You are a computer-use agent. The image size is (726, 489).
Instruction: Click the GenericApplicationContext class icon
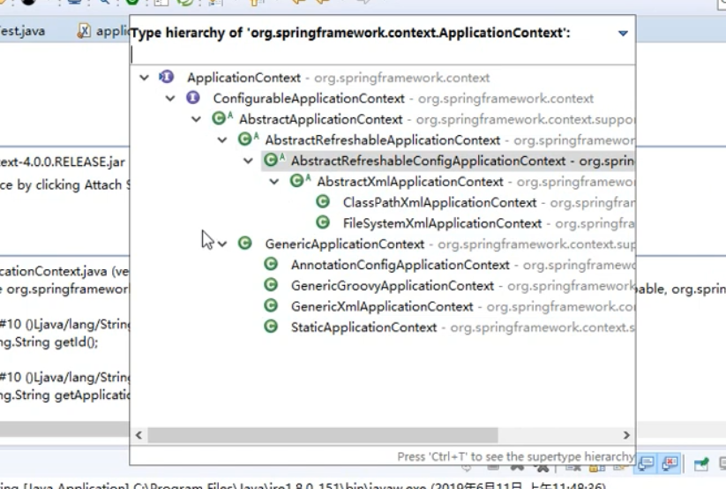pos(245,243)
